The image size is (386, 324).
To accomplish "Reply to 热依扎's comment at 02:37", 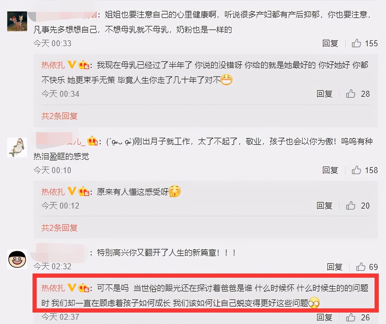I will (324, 317).
